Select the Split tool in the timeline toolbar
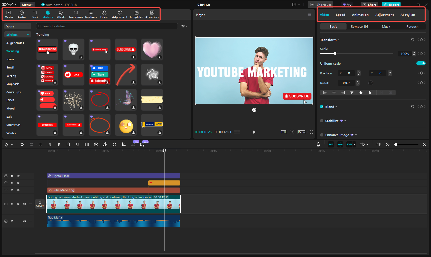The image size is (431, 257). tap(40, 144)
